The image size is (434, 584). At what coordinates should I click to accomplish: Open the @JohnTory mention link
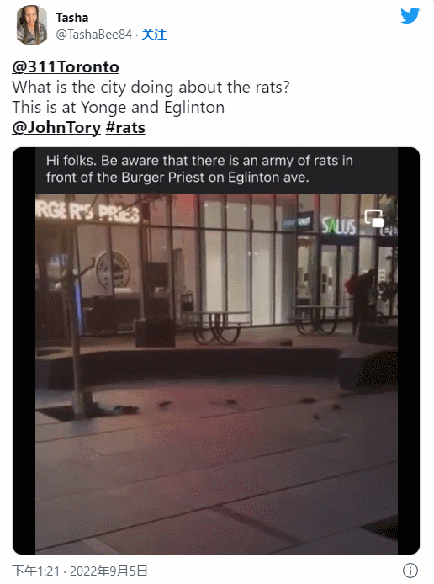coord(56,127)
